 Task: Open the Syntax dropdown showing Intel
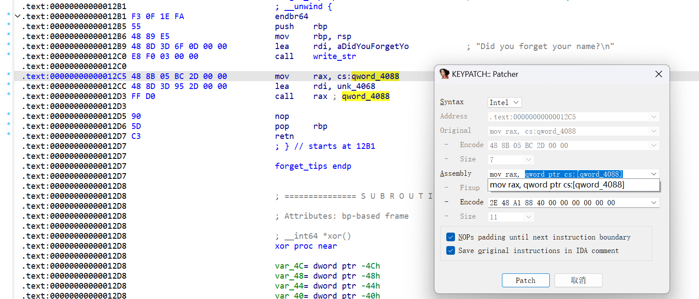click(x=504, y=102)
